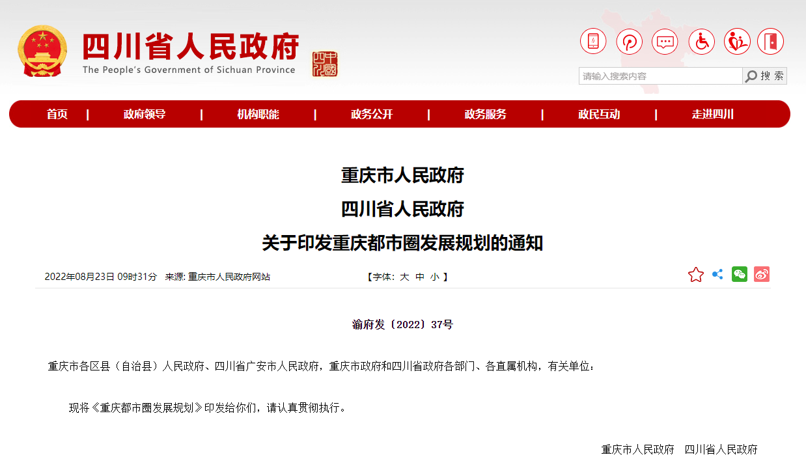Click the elderly care heart icon
The image size is (806, 474).
(737, 42)
